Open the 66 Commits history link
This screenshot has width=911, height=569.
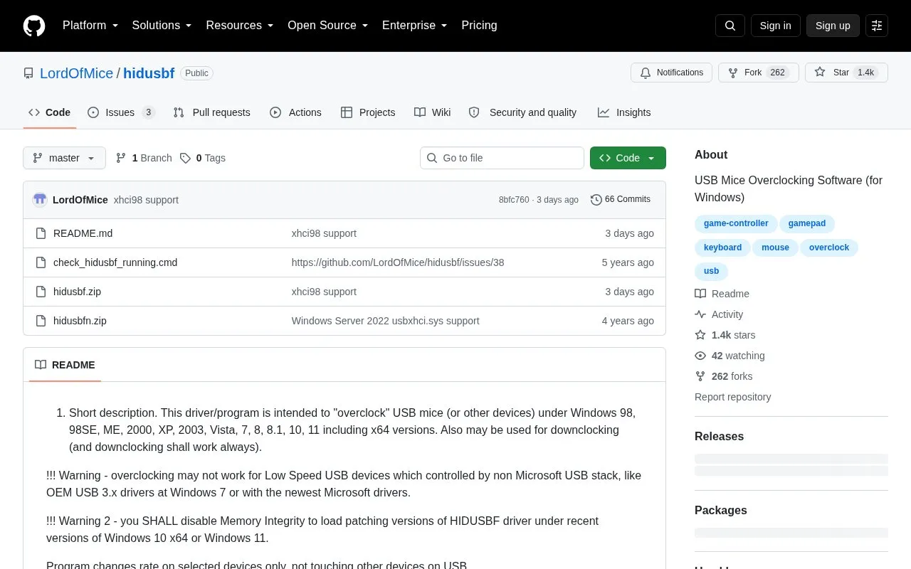[621, 200]
